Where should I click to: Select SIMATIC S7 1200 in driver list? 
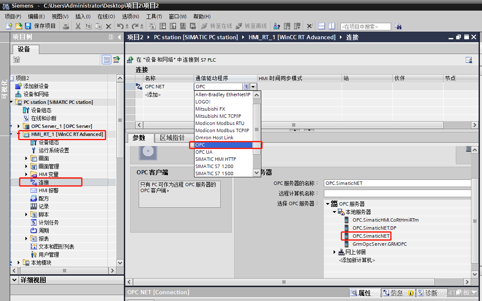pyautogui.click(x=224, y=166)
